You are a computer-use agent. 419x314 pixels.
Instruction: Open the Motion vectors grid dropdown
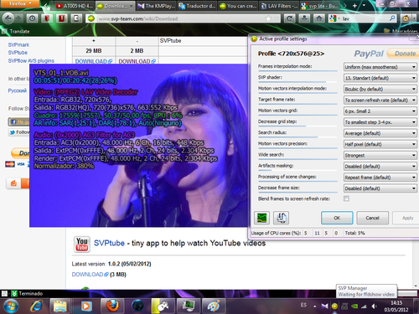[x=380, y=111]
